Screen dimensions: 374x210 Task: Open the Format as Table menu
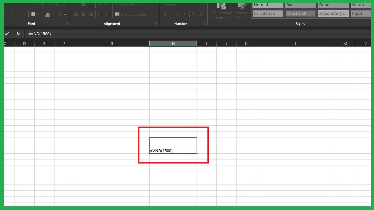point(242,11)
